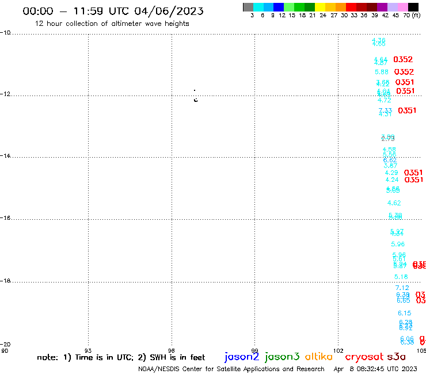Pick the black swatch ending the legend
Viewport: 426px width, 374px height.
[x=413, y=7]
